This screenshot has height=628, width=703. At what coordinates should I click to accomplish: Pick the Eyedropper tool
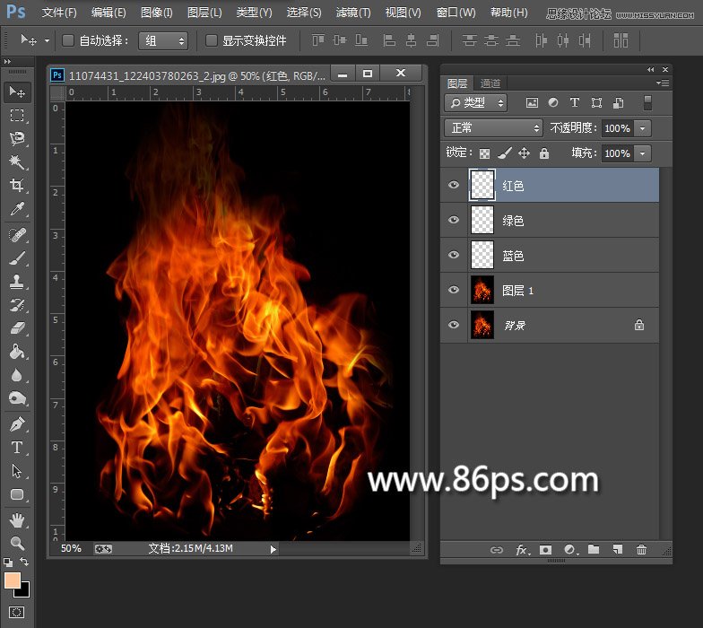17,210
